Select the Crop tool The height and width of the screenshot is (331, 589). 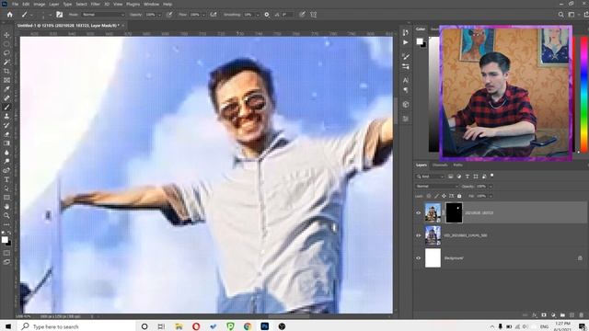pos(6,71)
